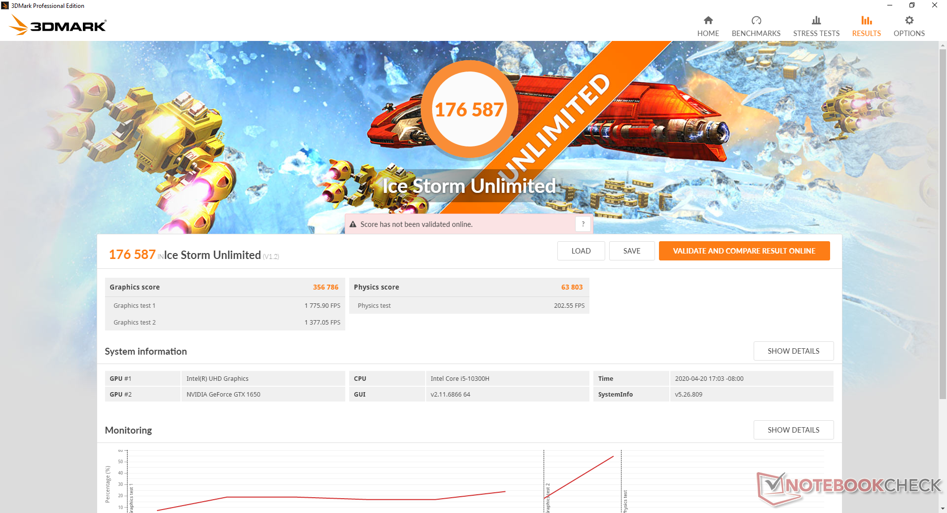Click the Time value 2020-04-20 17:03

(752, 378)
